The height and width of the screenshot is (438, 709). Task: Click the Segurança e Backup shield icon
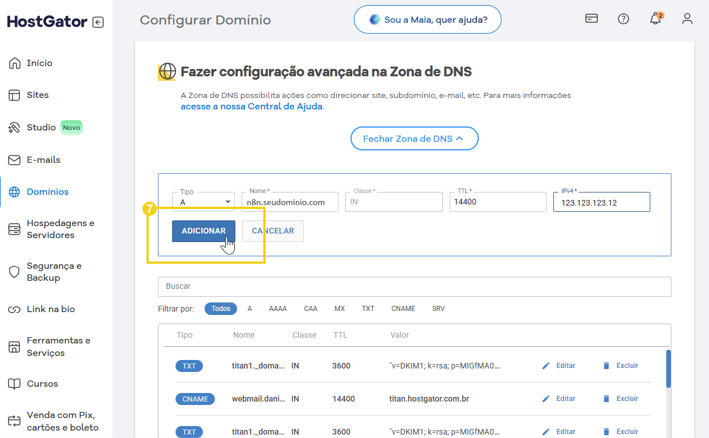[14, 272]
